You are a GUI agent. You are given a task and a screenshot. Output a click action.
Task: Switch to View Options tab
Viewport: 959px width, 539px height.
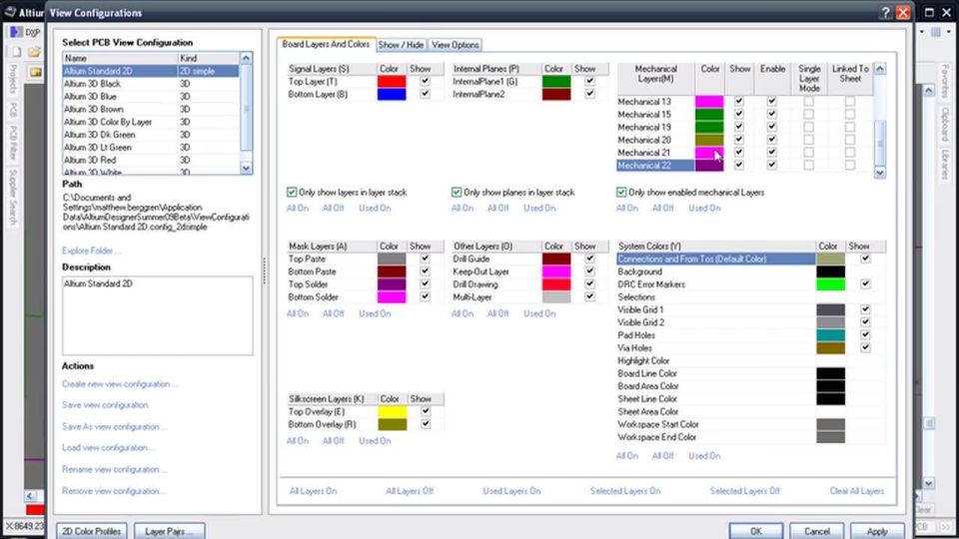tap(456, 45)
